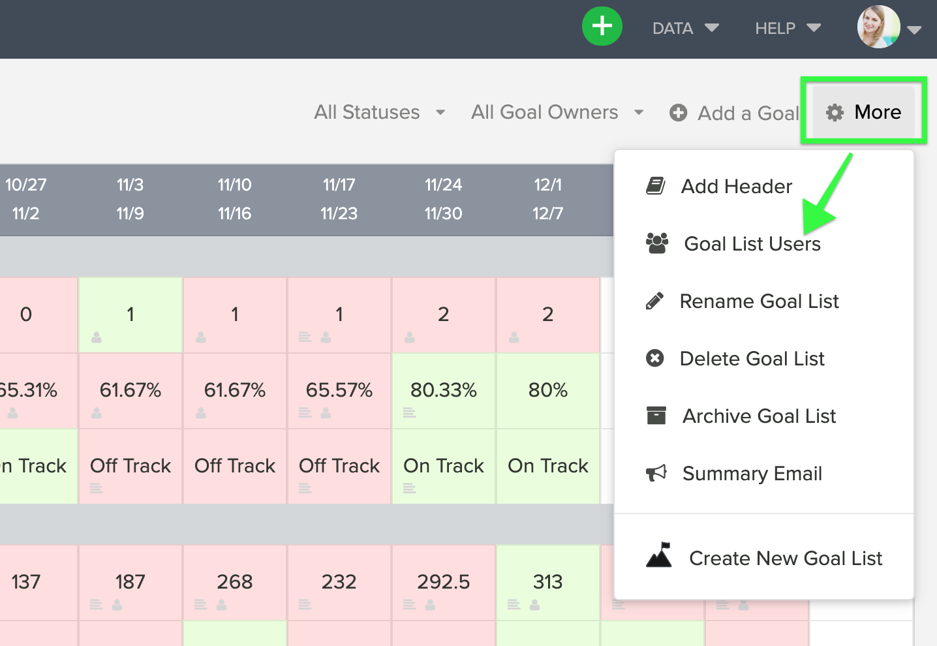Image resolution: width=937 pixels, height=646 pixels.
Task: Click the note icon under Off Track 11/17
Action: point(305,488)
